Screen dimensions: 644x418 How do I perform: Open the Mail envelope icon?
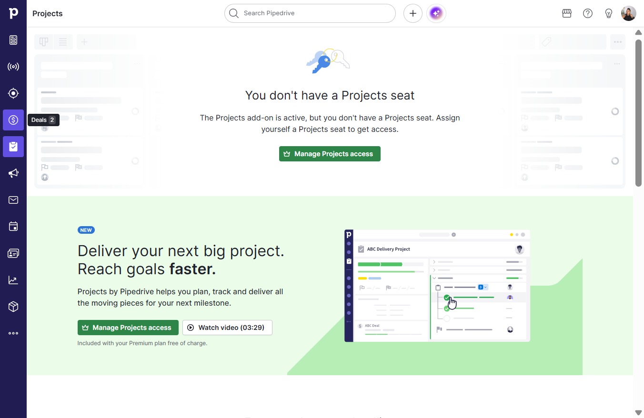(13, 200)
